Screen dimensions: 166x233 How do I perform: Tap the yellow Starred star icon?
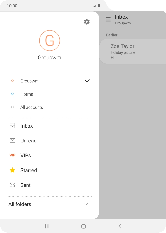12,170
